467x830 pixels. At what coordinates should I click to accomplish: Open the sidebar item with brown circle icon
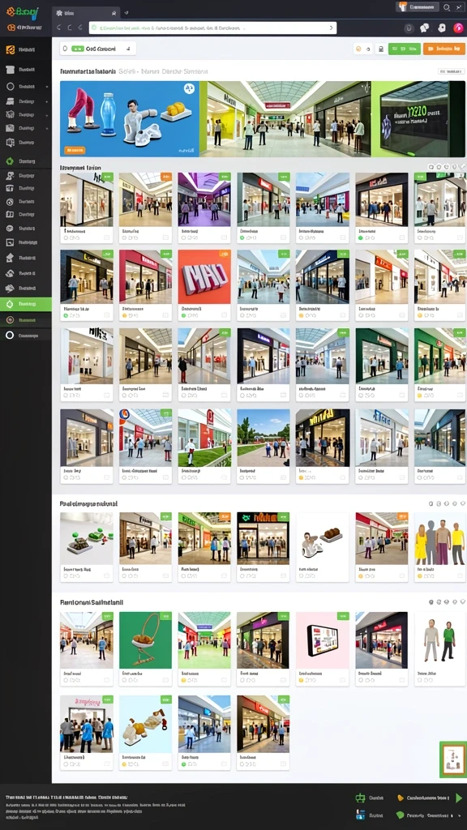(25, 319)
